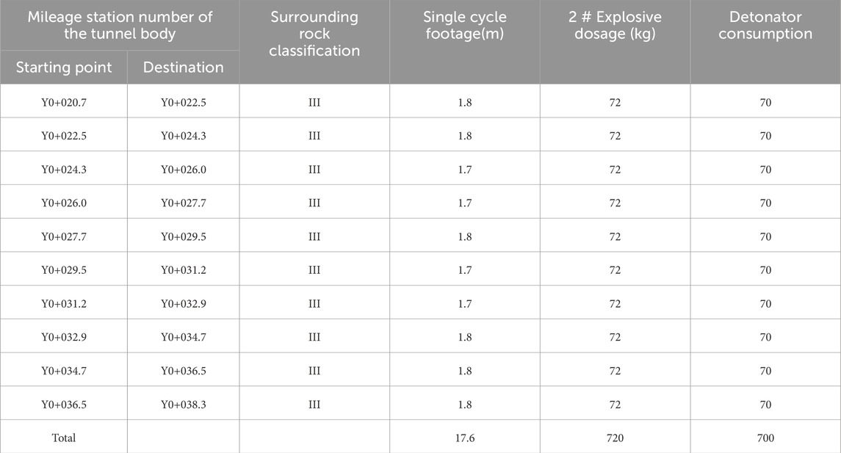Screen dimensions: 841x453
Task: Select the Y0+036.5 cell in Starting point column
Action: 64,404
